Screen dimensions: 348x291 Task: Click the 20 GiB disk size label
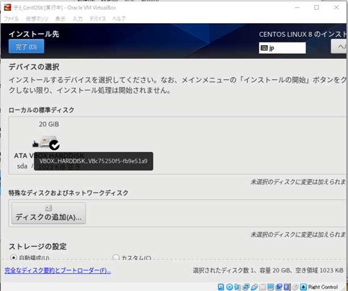(x=49, y=124)
